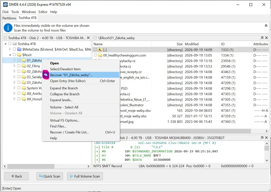Click the 02_Filmy folder icon
The width and height of the screenshot is (271, 192).
tap(24, 66)
